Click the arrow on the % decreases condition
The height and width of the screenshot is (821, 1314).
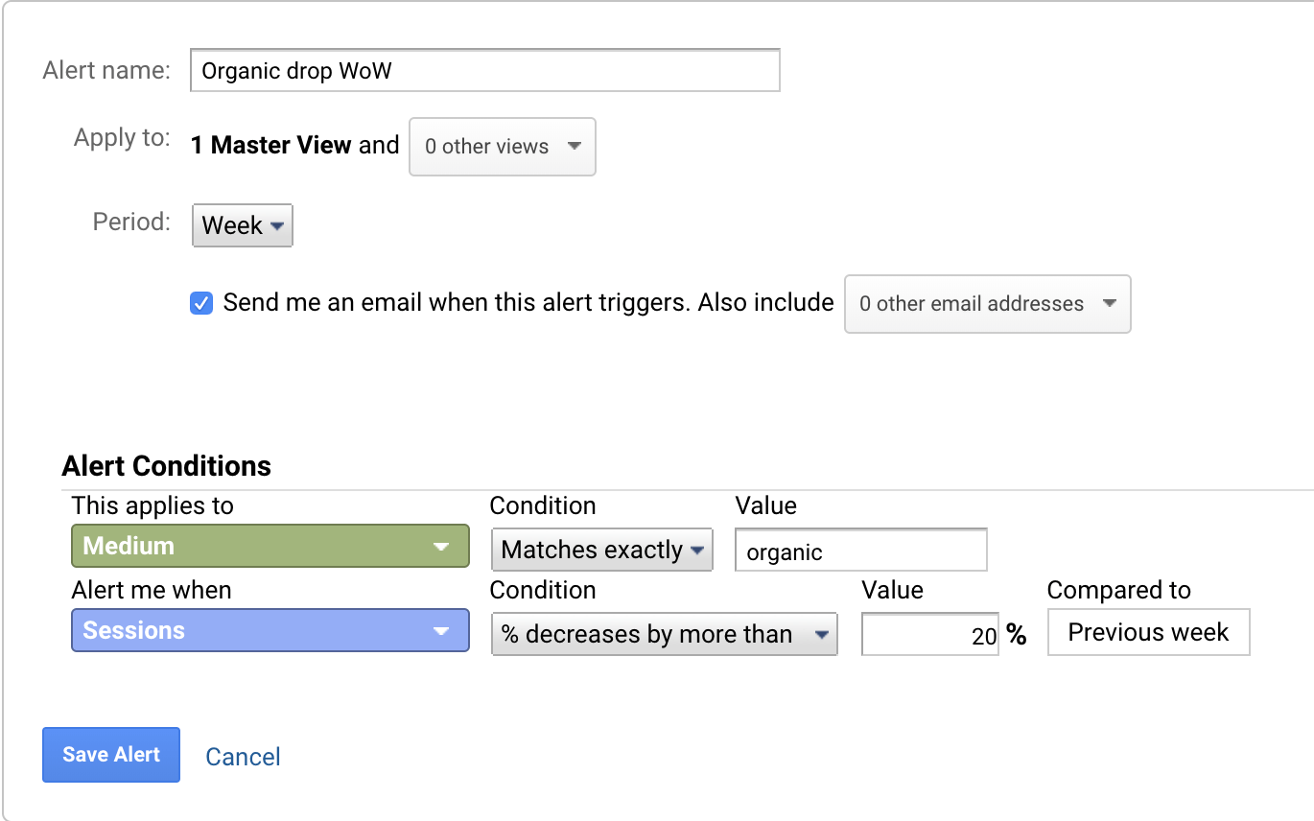pyautogui.click(x=821, y=634)
